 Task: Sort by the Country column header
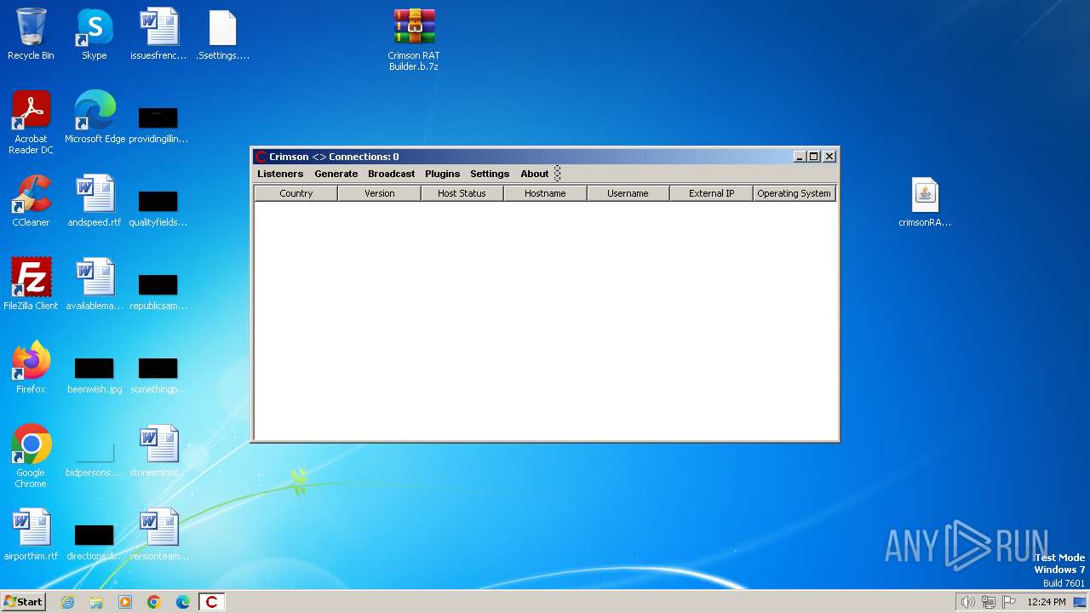click(x=296, y=193)
